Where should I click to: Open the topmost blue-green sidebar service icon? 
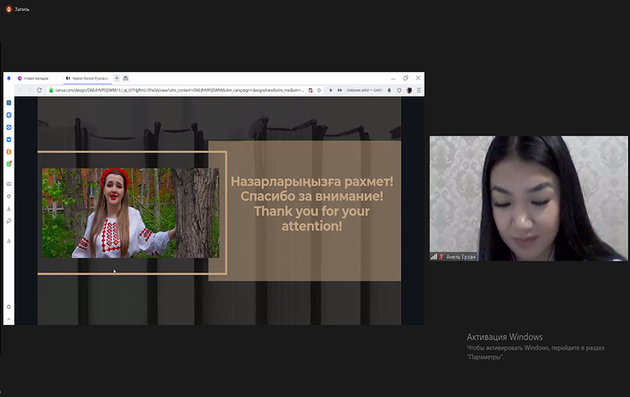pyautogui.click(x=9, y=103)
